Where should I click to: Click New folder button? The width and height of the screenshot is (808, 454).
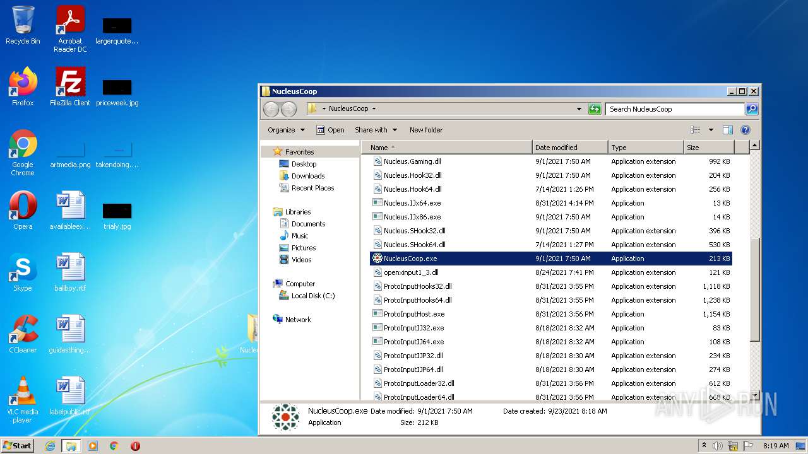pyautogui.click(x=426, y=130)
